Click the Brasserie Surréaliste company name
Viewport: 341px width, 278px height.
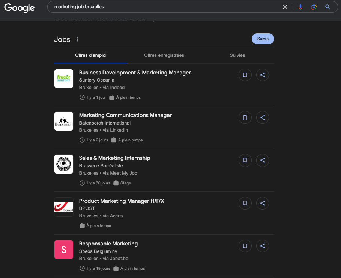pos(101,166)
